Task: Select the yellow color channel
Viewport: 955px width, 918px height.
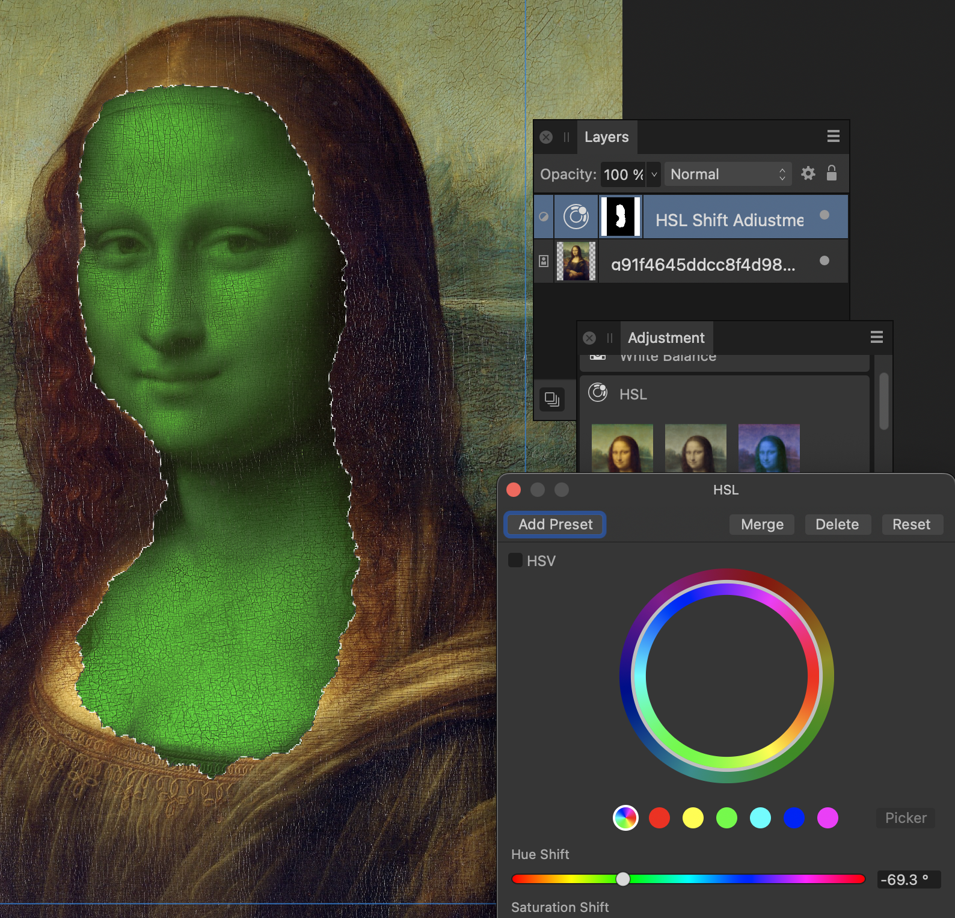Action: pos(693,818)
